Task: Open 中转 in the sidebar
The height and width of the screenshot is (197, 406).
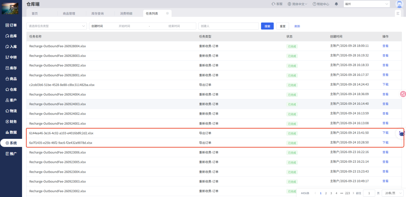Action: click(x=11, y=57)
